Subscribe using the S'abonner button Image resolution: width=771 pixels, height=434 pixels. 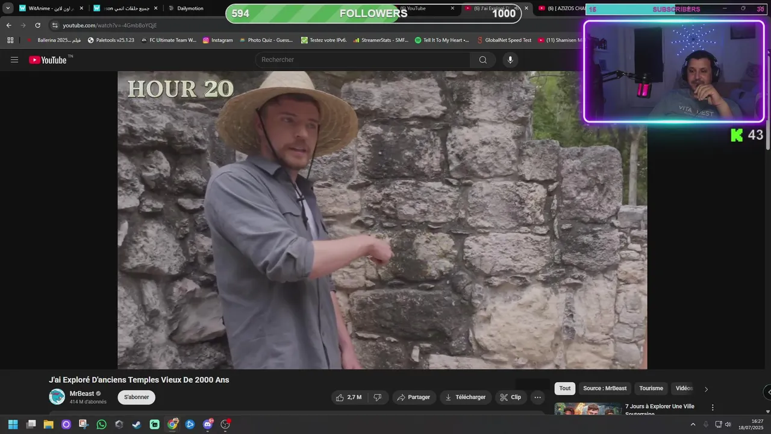coord(137,397)
